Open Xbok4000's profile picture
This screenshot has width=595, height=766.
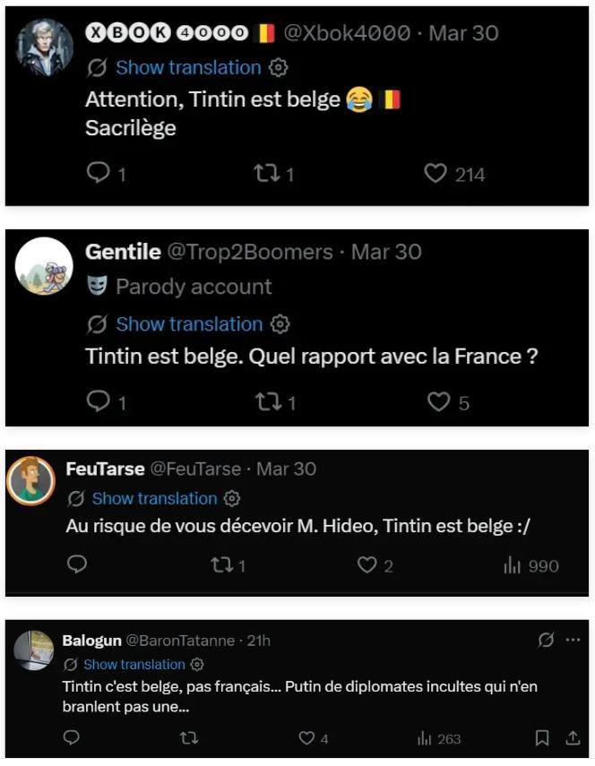(45, 47)
